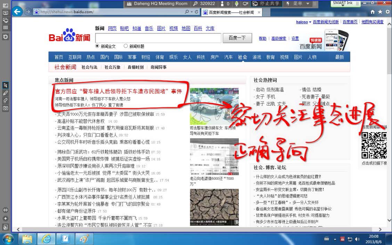Select the eraser tool in left sidebar
The width and height of the screenshot is (392, 245).
point(5,100)
